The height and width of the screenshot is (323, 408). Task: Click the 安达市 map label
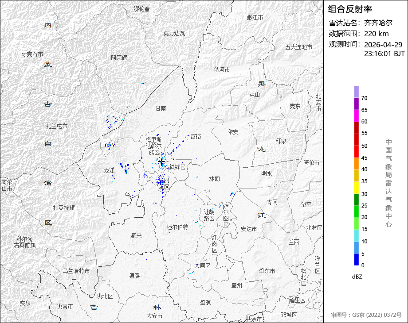[x=249, y=229]
